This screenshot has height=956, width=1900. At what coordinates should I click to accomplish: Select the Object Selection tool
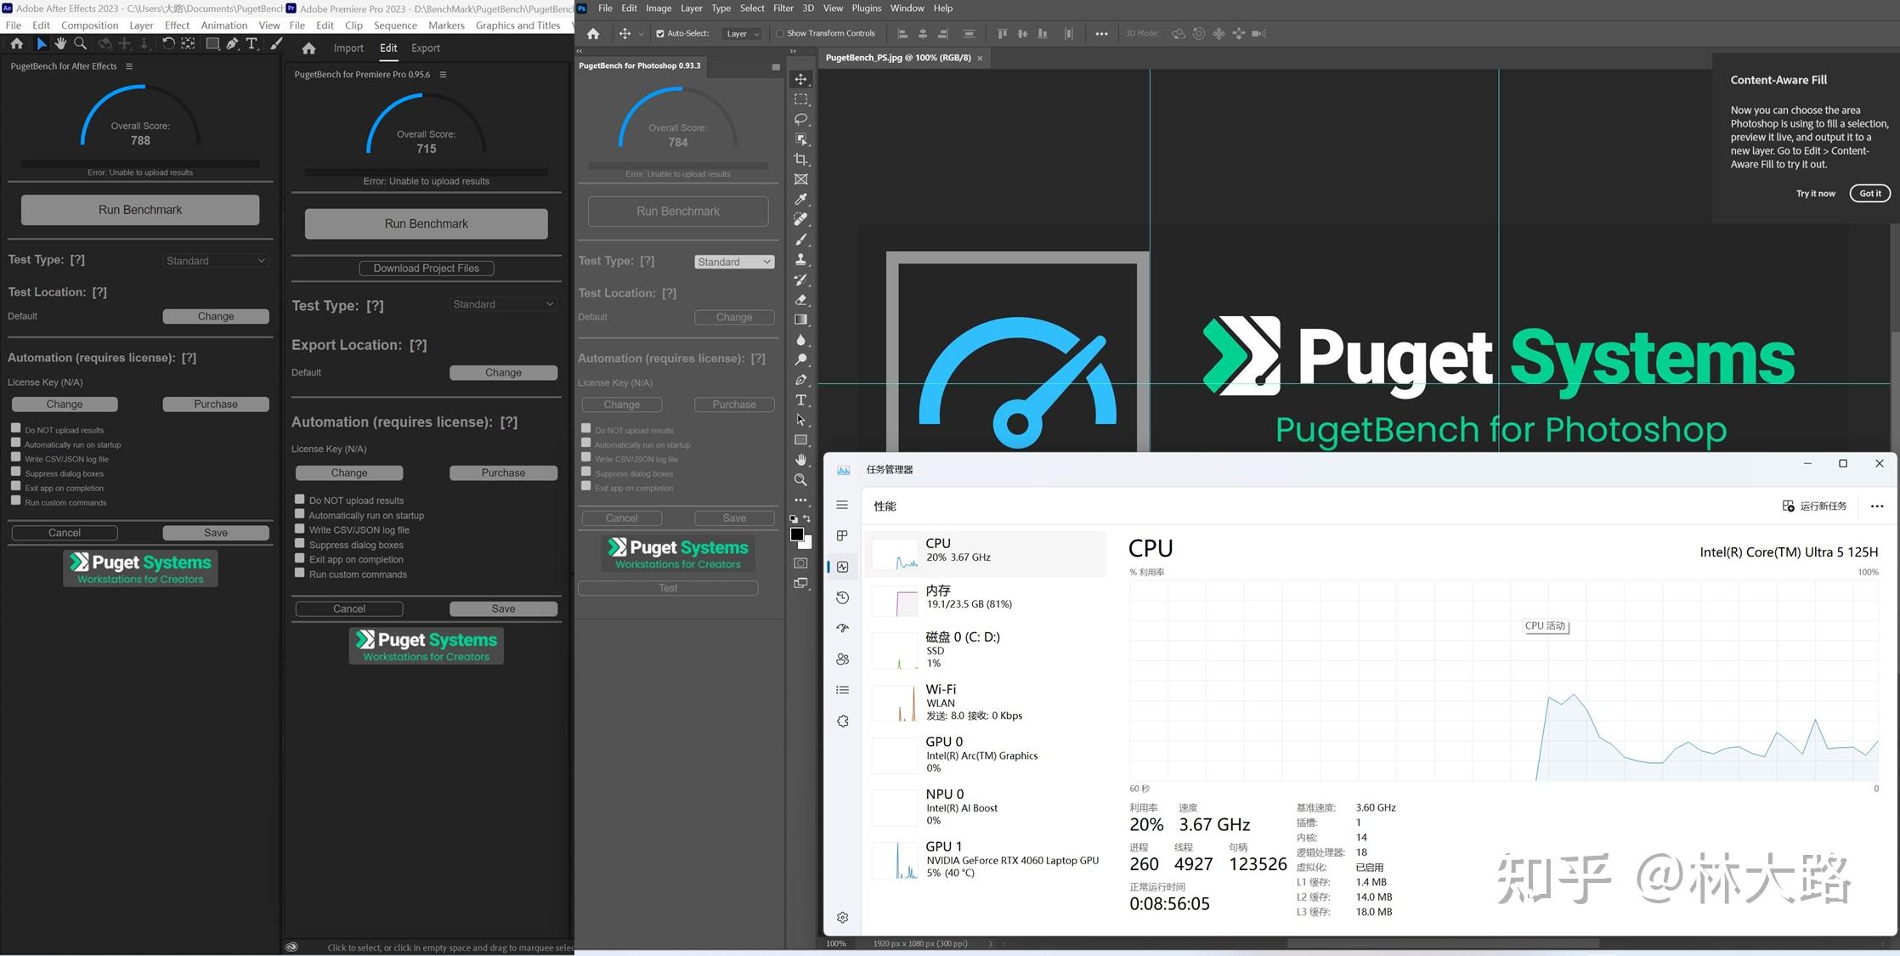pos(800,139)
